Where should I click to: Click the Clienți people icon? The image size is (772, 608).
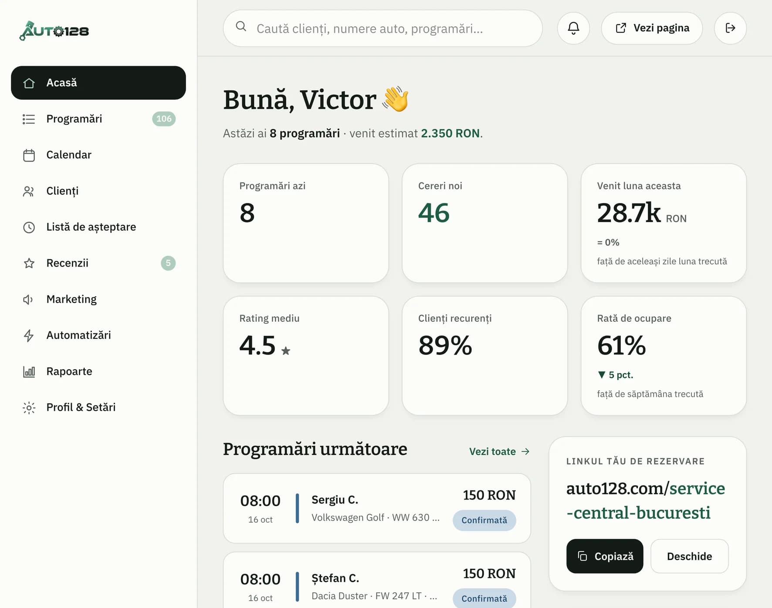(x=29, y=191)
